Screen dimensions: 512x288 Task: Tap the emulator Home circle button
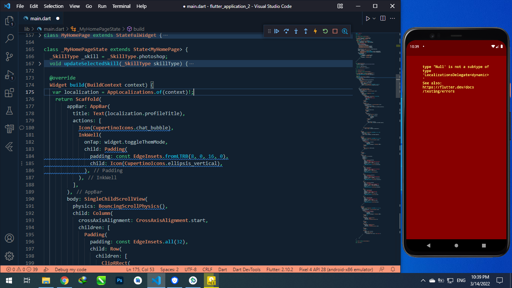(456, 246)
